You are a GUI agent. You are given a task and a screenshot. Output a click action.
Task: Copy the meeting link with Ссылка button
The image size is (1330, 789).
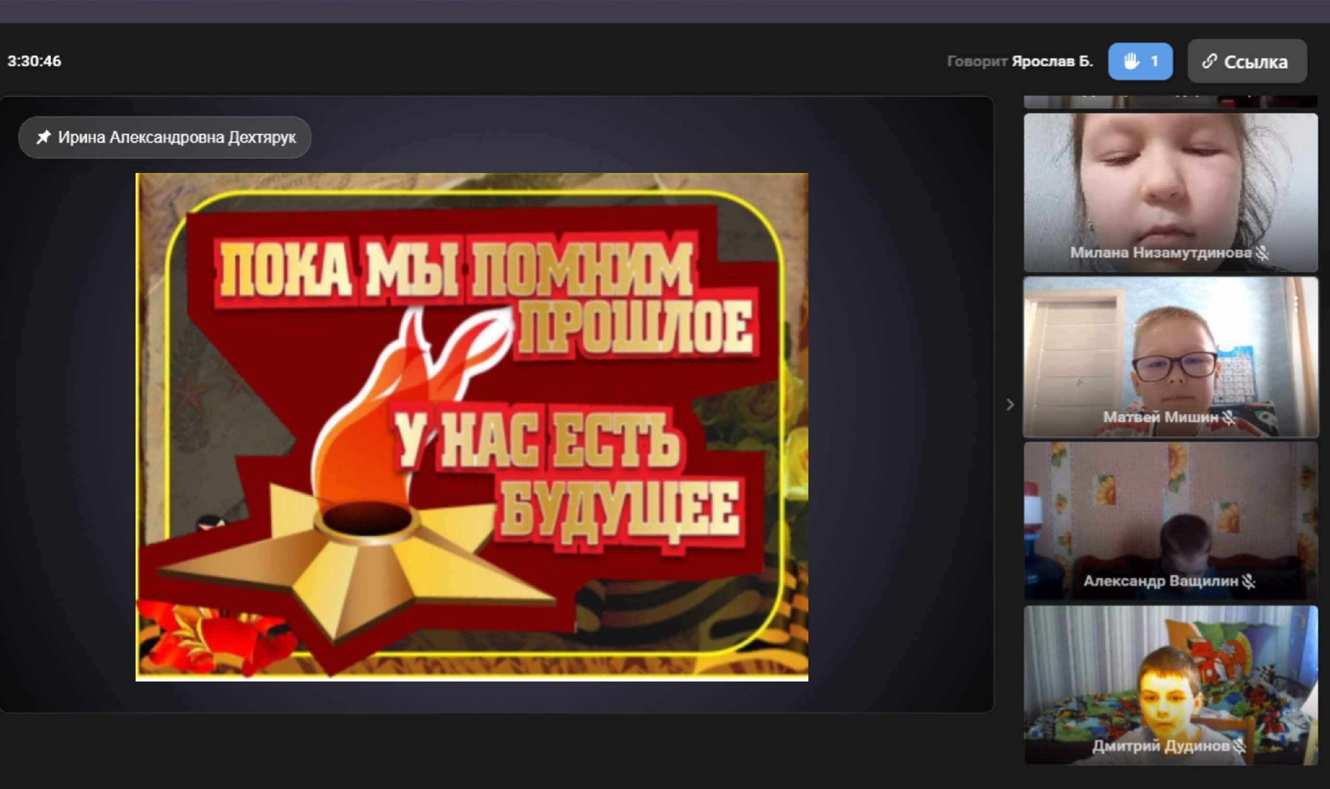1247,61
